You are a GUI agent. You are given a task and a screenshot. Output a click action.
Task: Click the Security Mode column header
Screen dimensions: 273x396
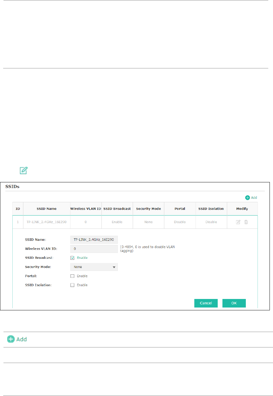(148, 209)
